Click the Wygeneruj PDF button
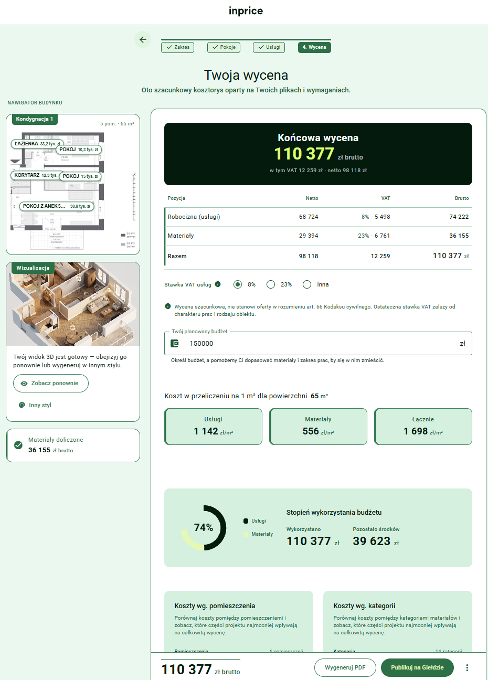Viewport: 488px width, 680px height. pyautogui.click(x=345, y=667)
